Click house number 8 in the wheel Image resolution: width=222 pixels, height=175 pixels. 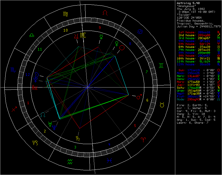click(130, 44)
